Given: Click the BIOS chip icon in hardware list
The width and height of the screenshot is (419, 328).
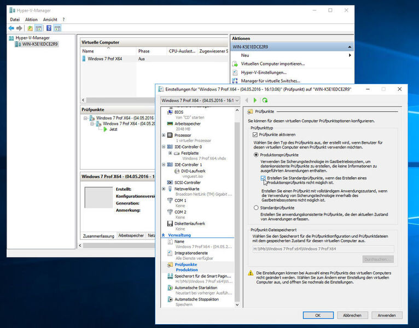Looking at the screenshot, I should (170, 112).
